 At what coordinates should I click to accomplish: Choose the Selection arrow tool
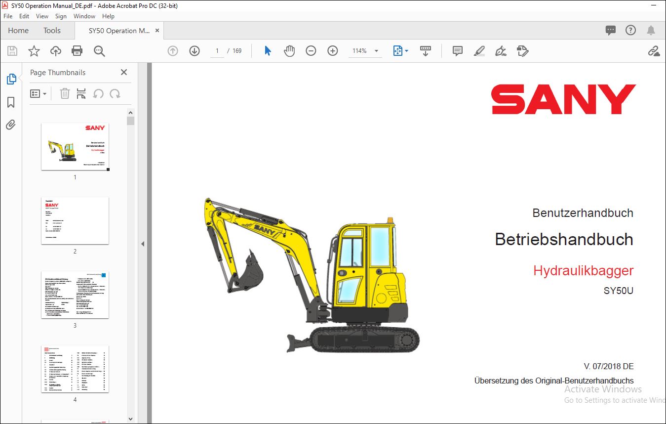click(x=268, y=51)
